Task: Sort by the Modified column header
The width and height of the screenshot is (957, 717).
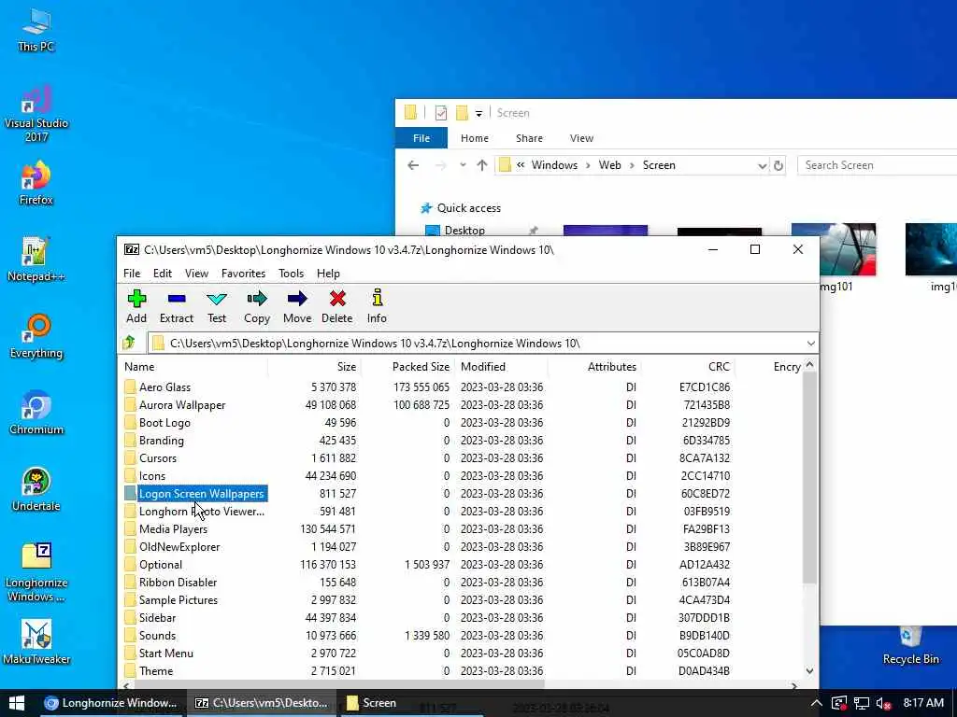Action: (x=501, y=366)
